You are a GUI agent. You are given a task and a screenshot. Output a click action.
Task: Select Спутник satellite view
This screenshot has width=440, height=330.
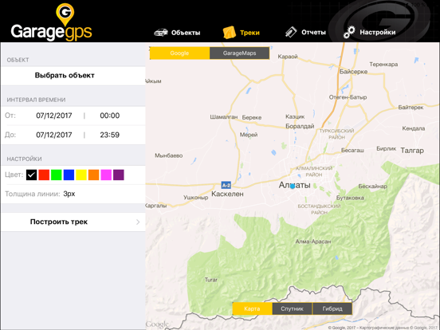click(x=292, y=308)
